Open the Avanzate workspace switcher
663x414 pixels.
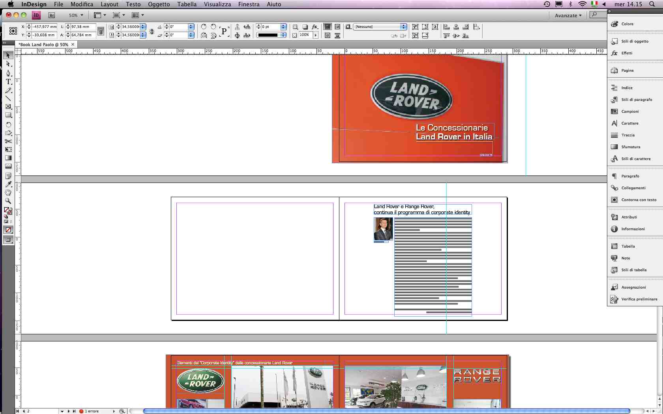tap(568, 16)
